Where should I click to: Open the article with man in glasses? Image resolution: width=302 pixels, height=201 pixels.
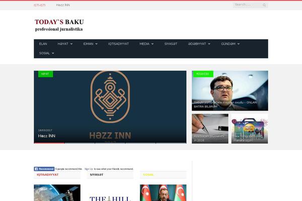click(x=230, y=90)
